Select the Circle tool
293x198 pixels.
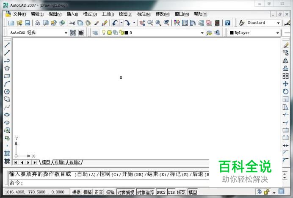point(7,91)
